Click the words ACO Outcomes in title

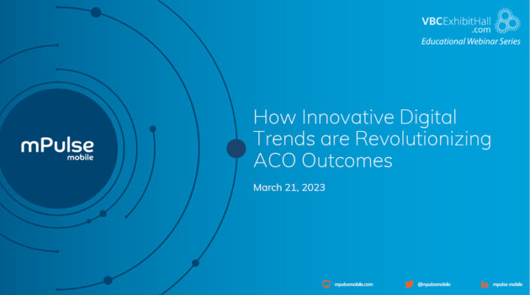pyautogui.click(x=323, y=161)
